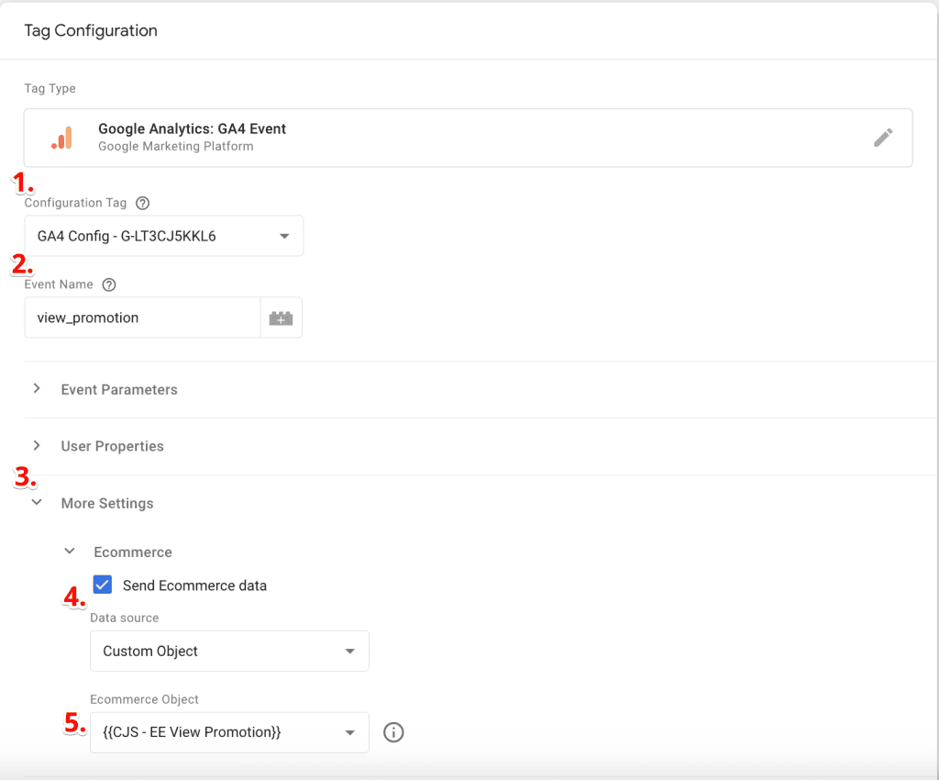Click the Google Analytics bar chart logo
The width and height of the screenshot is (939, 780).
(x=61, y=138)
